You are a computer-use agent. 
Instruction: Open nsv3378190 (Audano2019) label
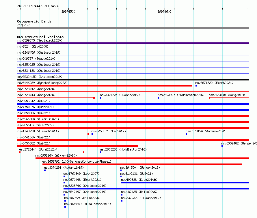coord(205,131)
